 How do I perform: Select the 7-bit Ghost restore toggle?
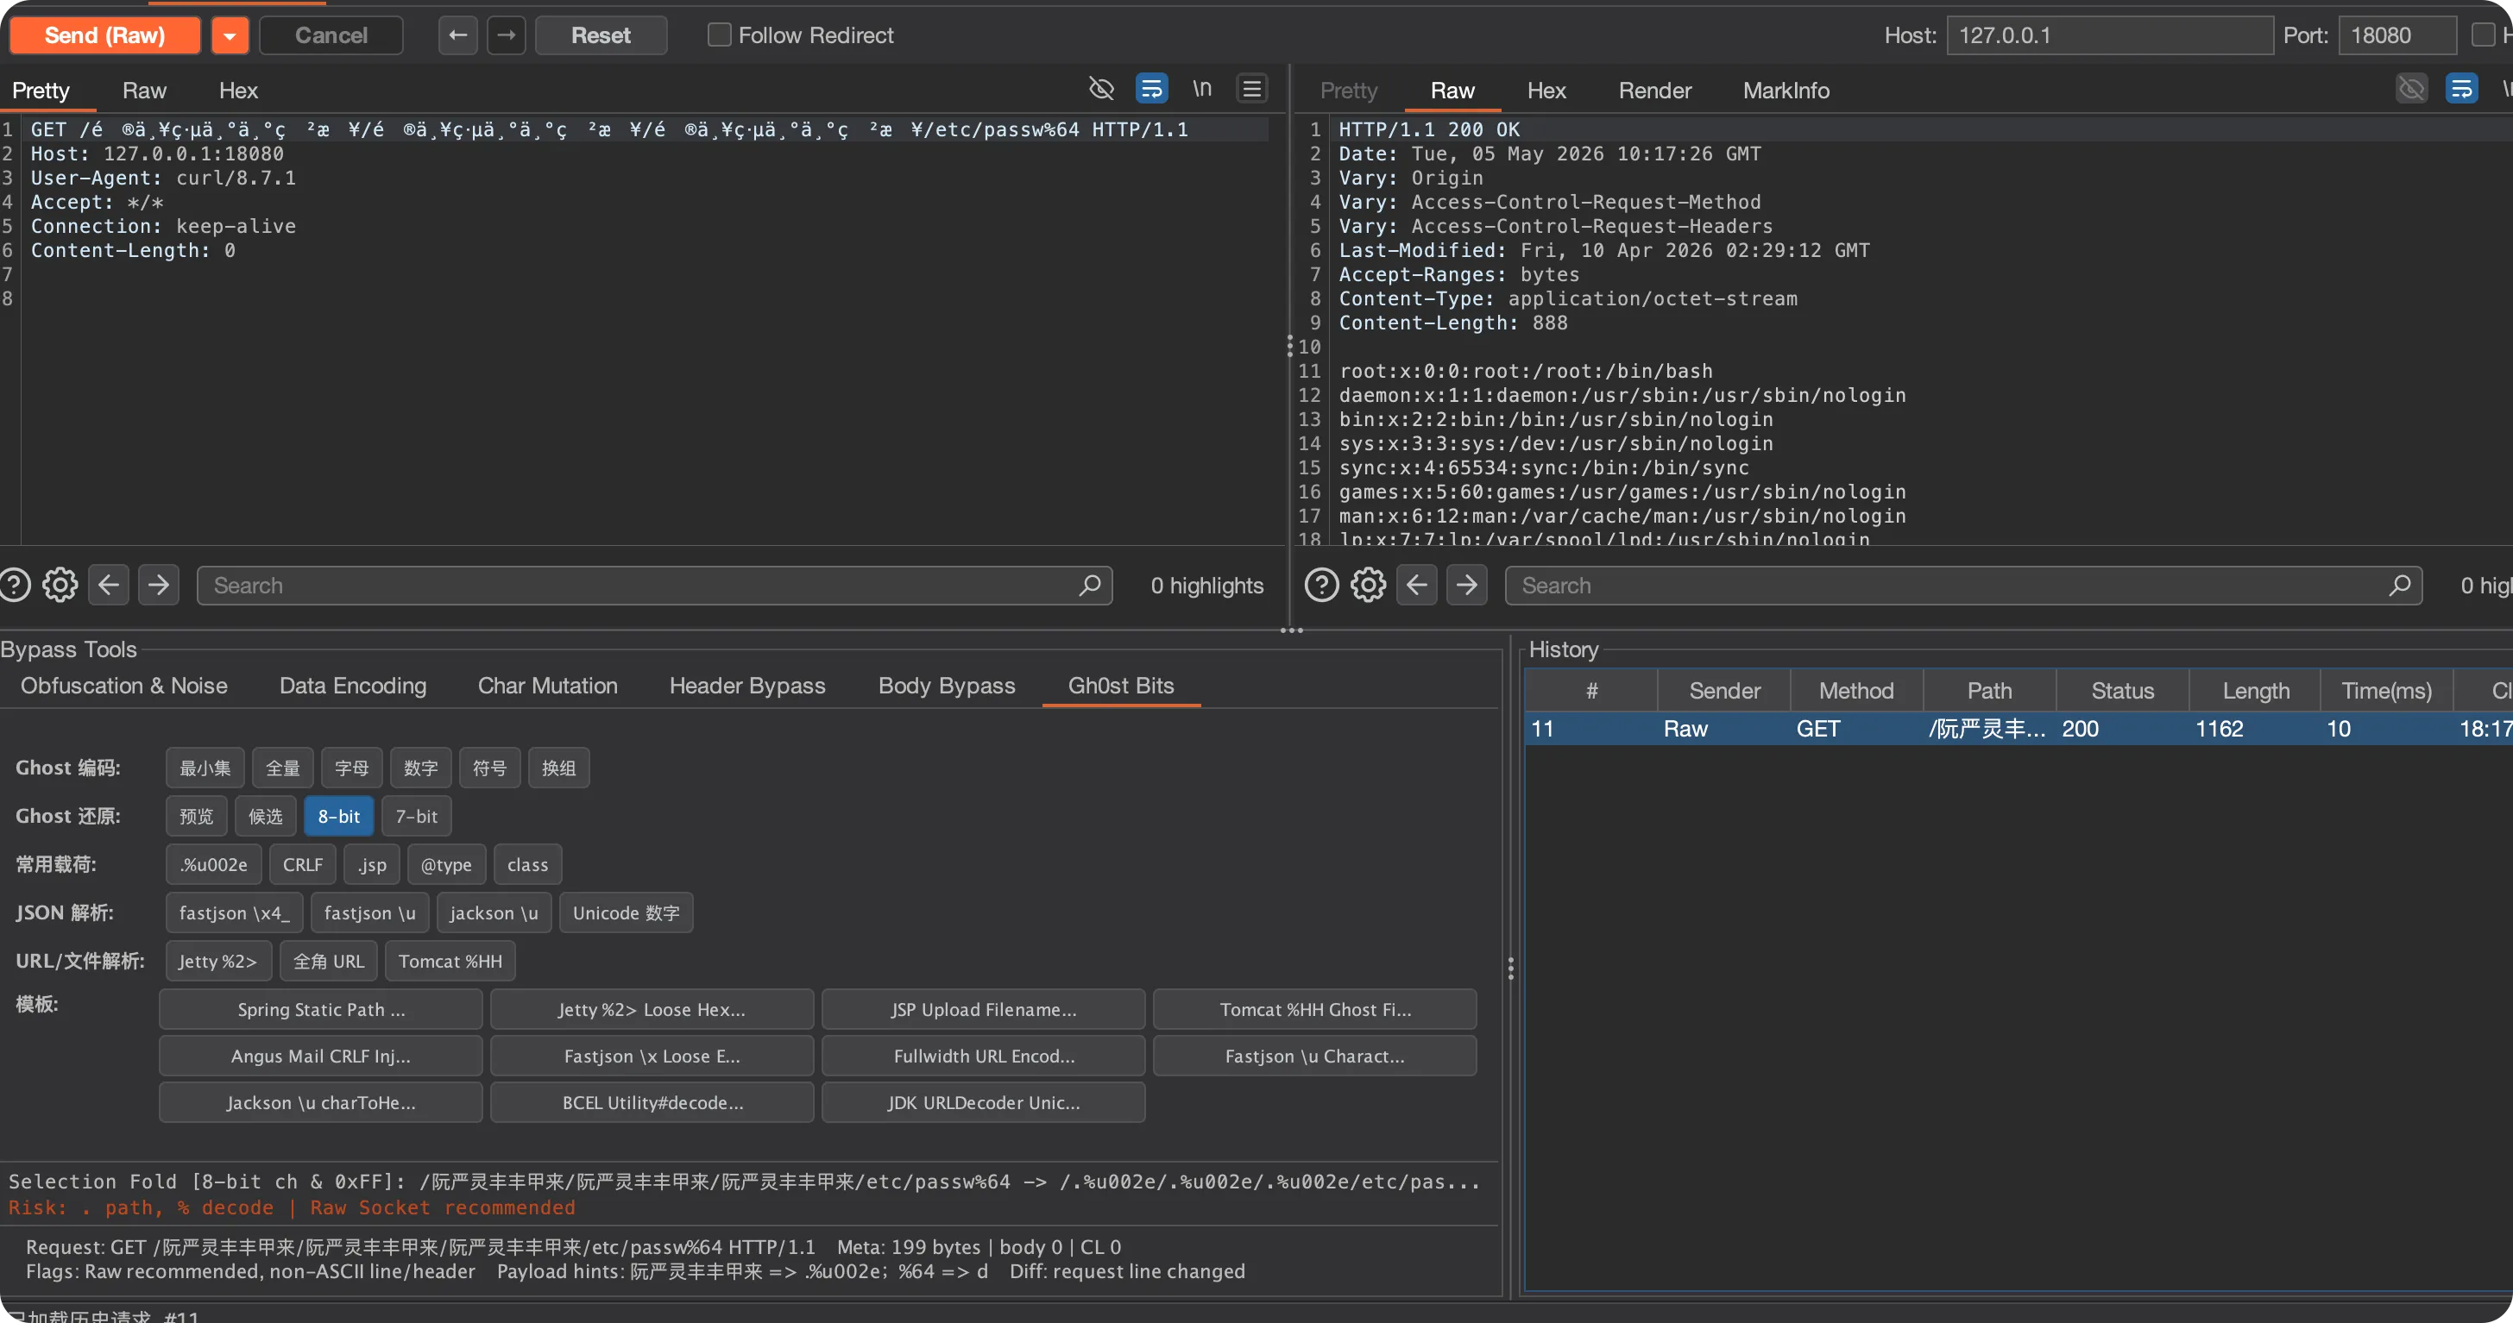tap(417, 816)
